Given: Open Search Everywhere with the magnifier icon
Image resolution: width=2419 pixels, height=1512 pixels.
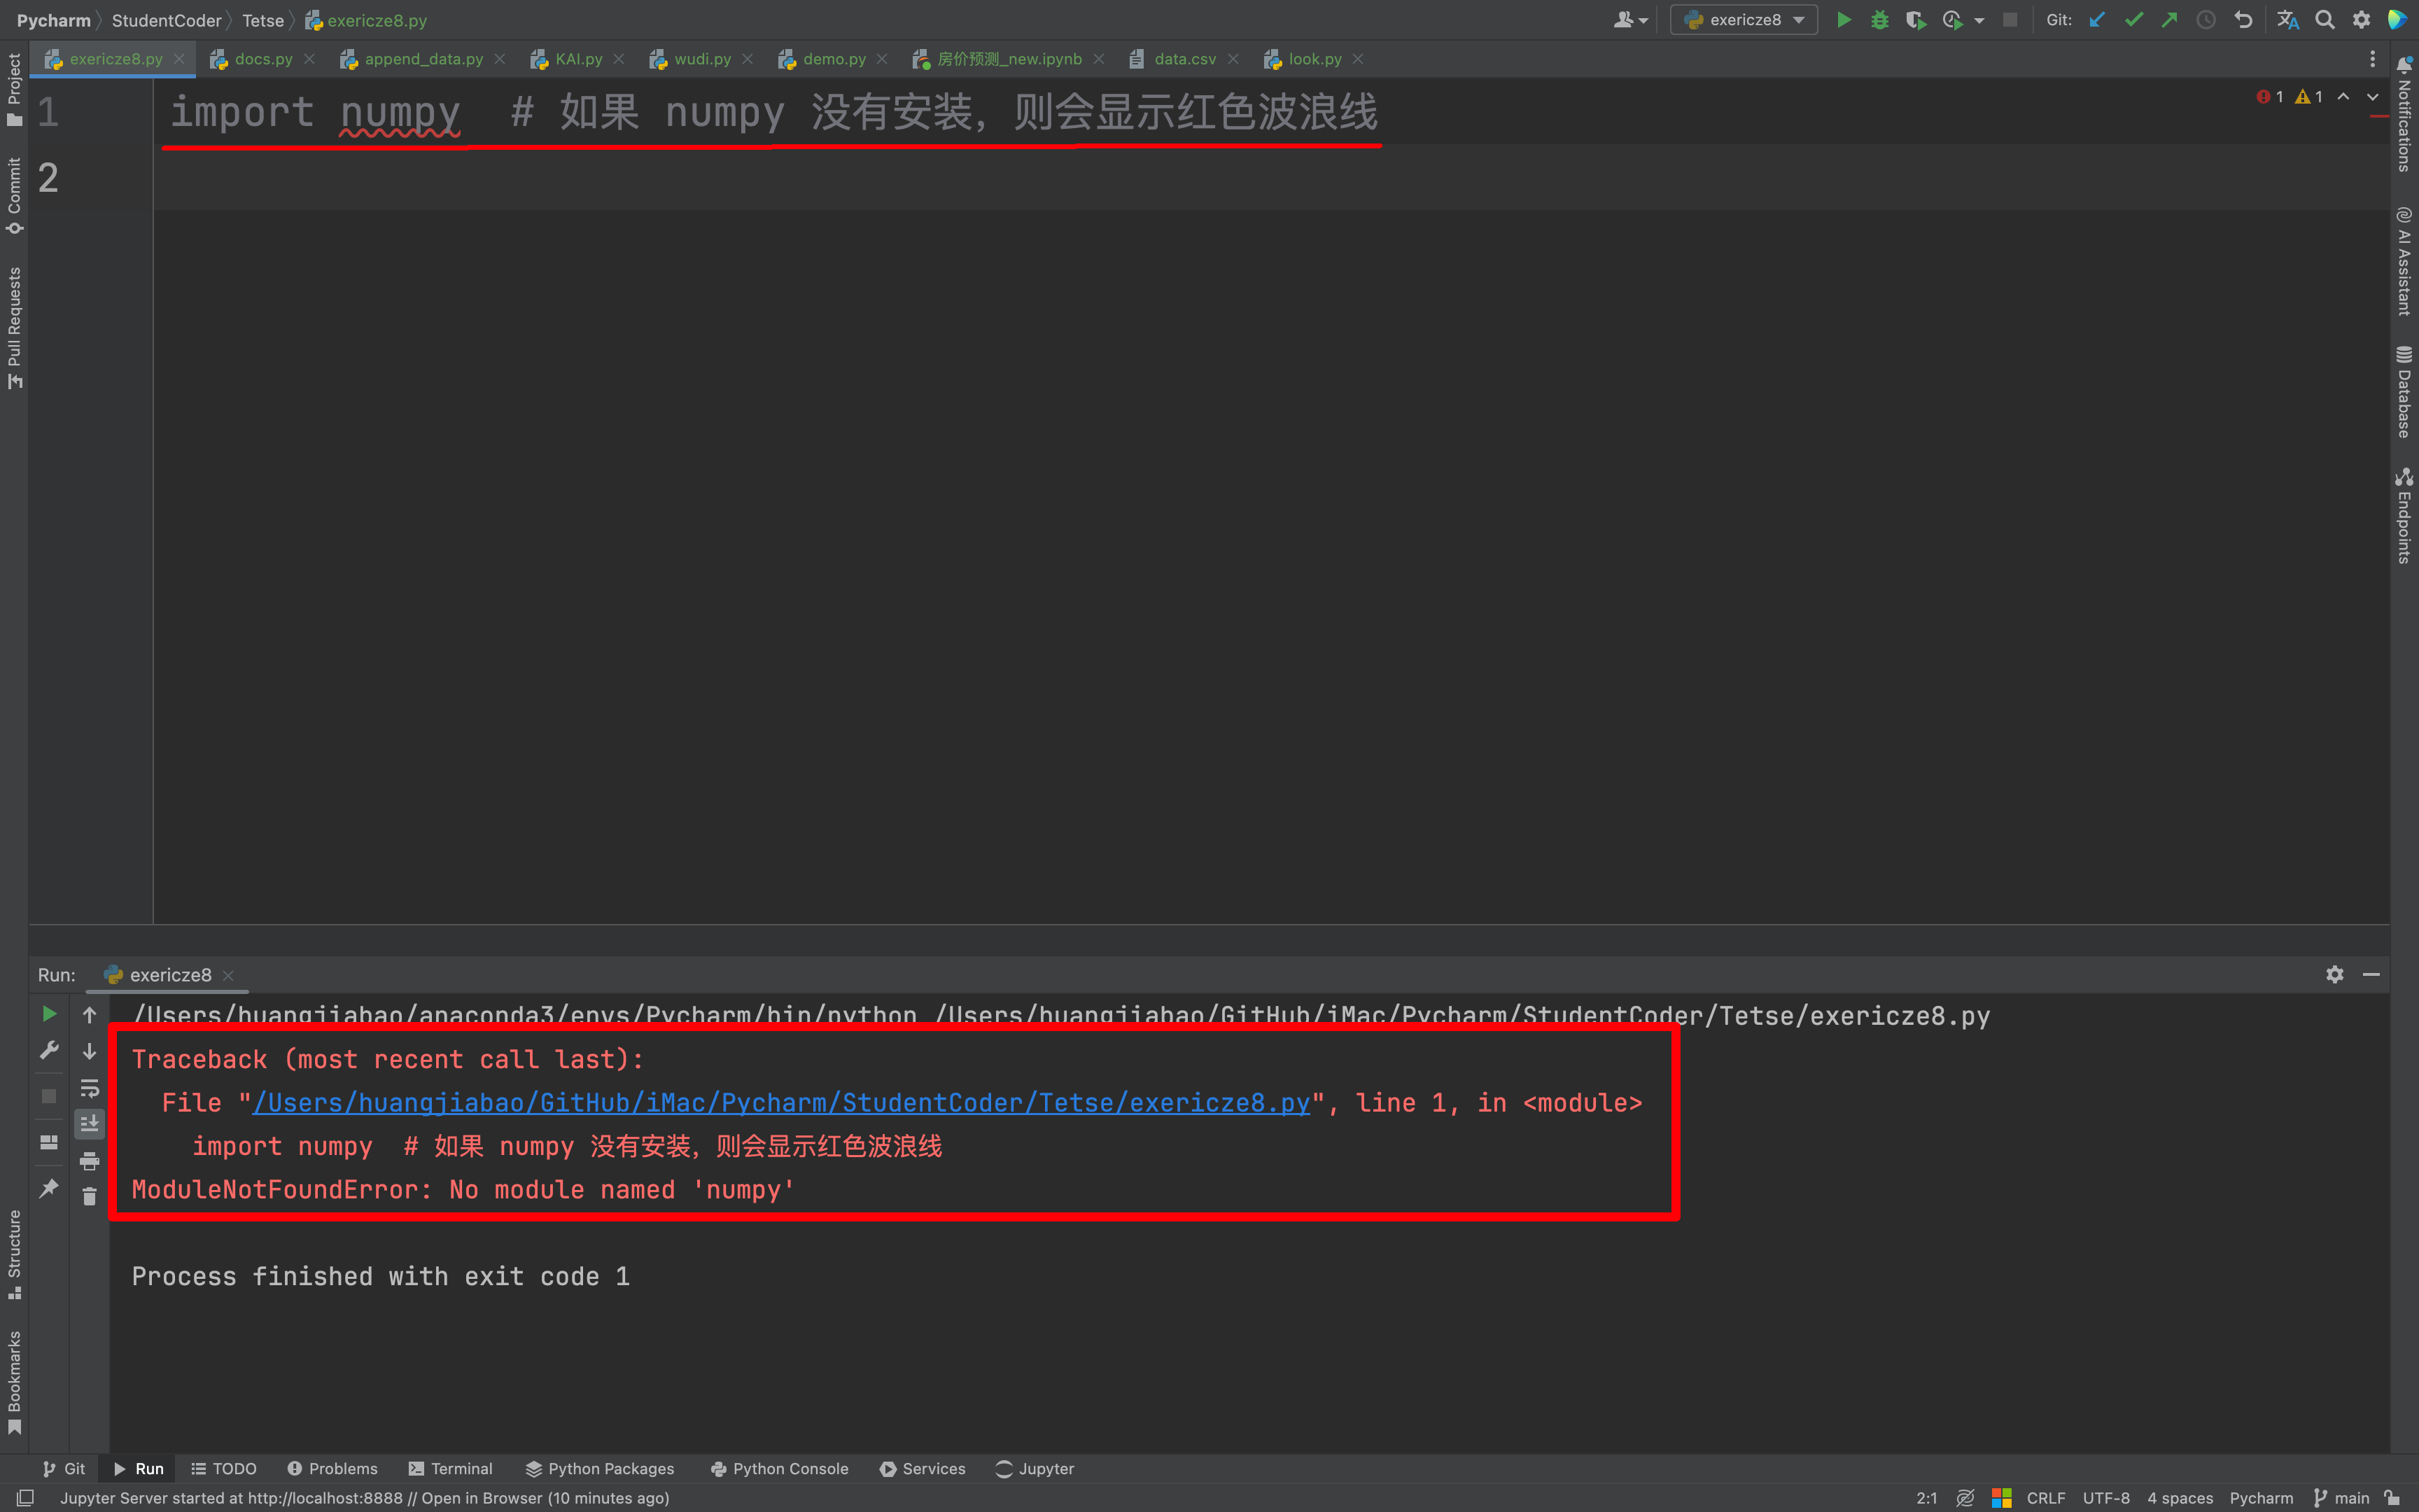Looking at the screenshot, I should pyautogui.click(x=2325, y=20).
